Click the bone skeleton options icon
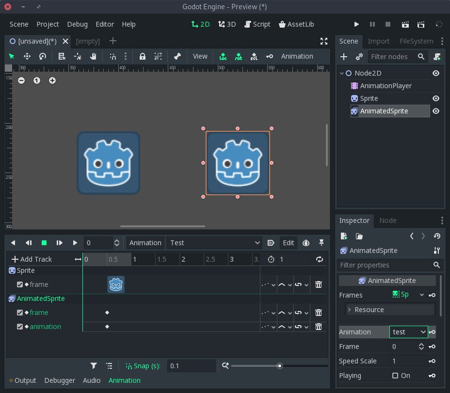The height and width of the screenshot is (393, 450). pyautogui.click(x=177, y=56)
